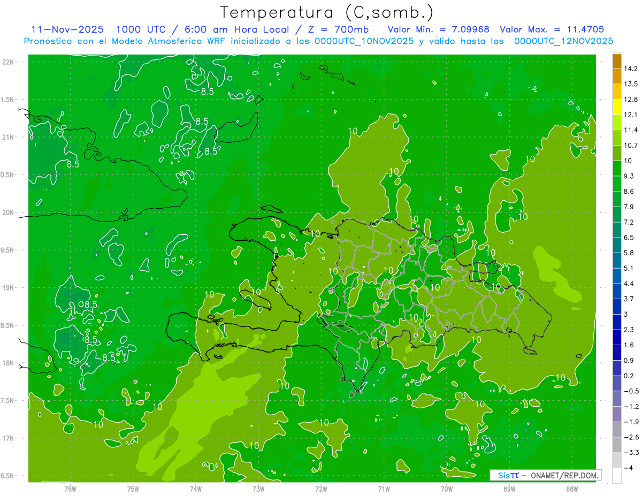Click the '-4' legend value
The width and height of the screenshot is (642, 496).
[628, 468]
